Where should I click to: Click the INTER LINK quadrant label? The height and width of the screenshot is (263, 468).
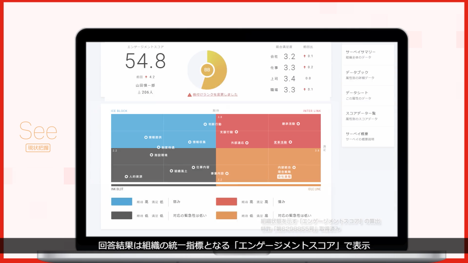tap(312, 111)
